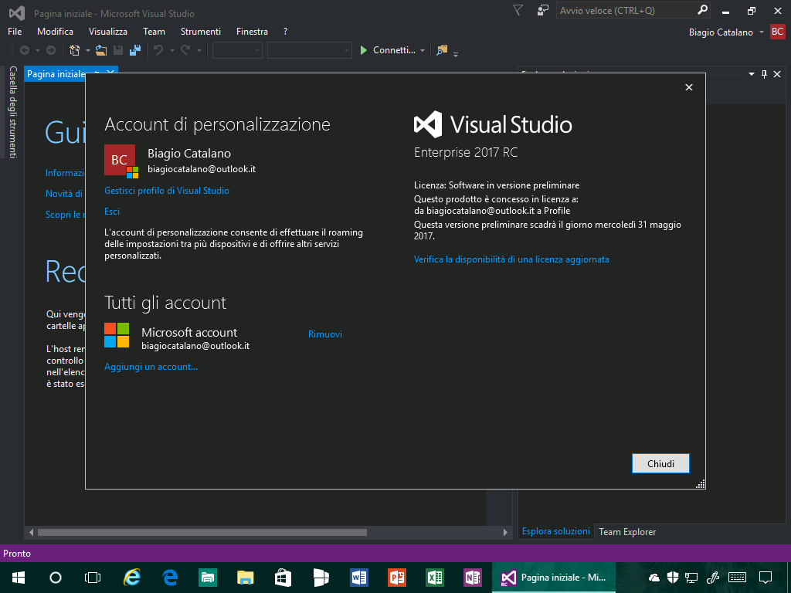Viewport: 791px width, 593px height.
Task: Open the Finestra menu
Action: coord(253,31)
